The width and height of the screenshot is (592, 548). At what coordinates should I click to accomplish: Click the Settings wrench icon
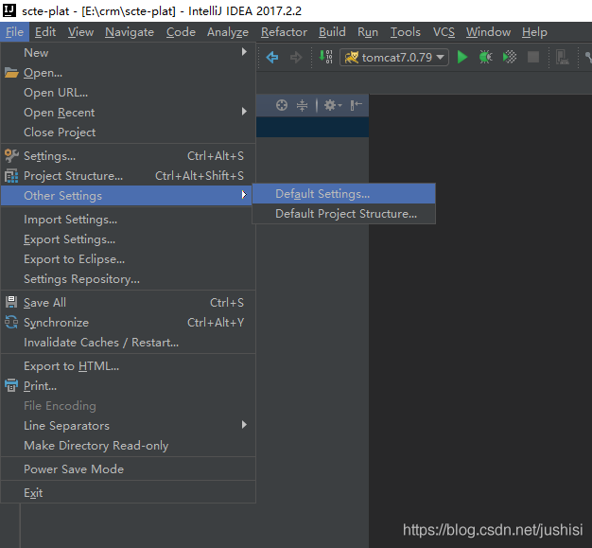[11, 156]
